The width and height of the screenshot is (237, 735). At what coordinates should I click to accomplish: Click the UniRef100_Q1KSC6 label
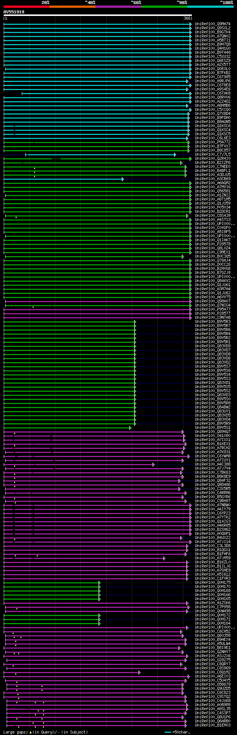click(x=213, y=126)
